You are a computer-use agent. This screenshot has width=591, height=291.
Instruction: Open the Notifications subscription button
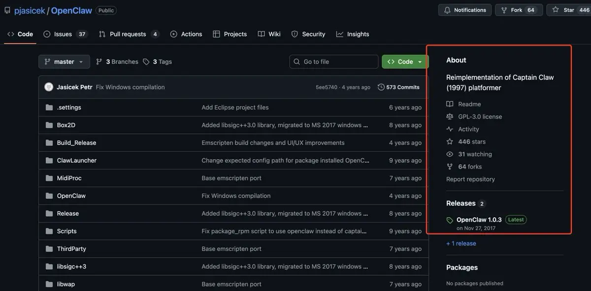tap(465, 10)
